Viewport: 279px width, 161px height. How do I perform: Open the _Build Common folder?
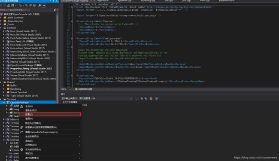[15, 18]
